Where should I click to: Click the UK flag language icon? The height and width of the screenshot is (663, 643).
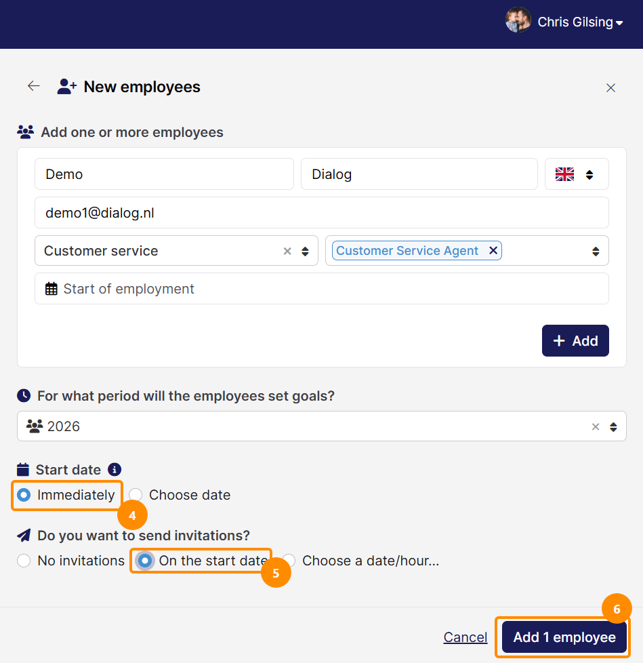click(x=564, y=174)
